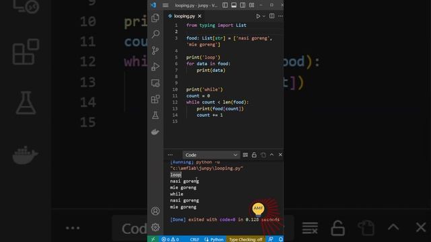Open the Docker view in activity bar

pos(156,132)
